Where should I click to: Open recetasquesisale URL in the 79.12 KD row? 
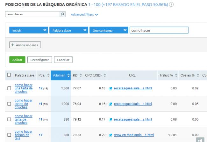pyautogui.click(x=133, y=119)
